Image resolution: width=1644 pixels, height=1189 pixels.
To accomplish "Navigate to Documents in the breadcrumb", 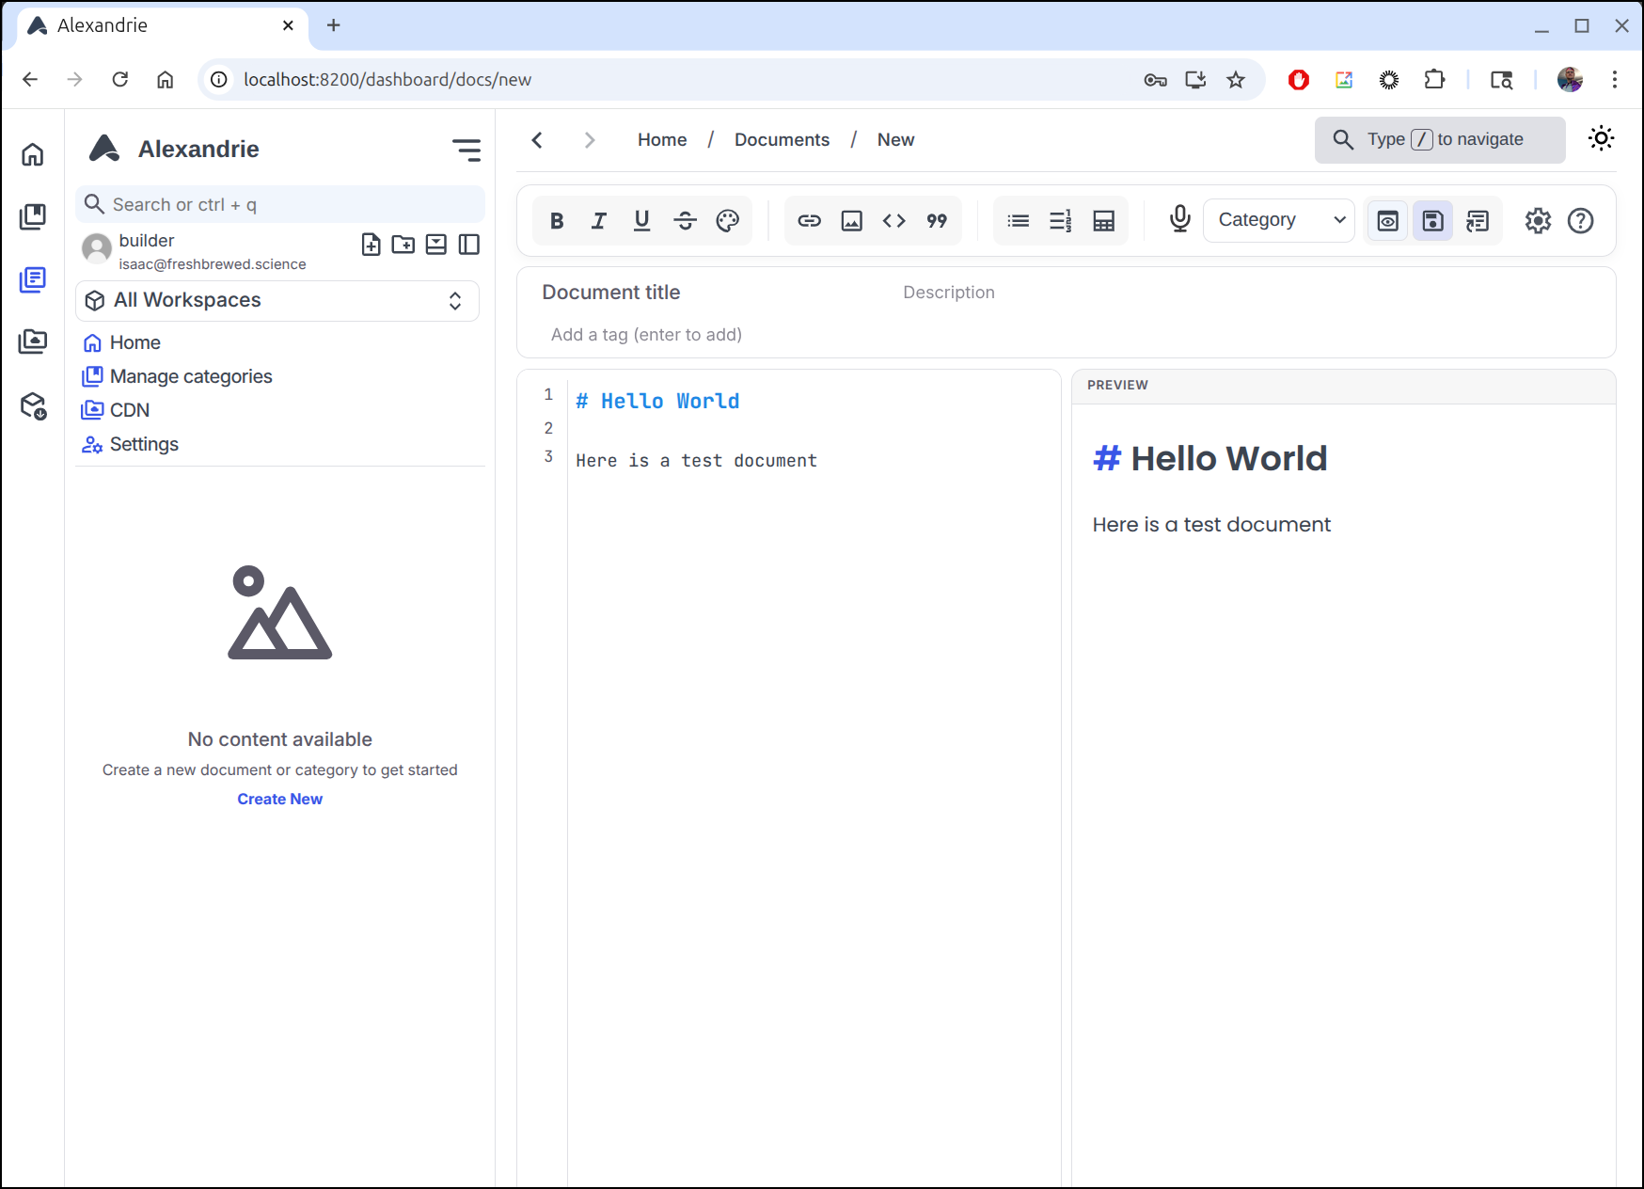I will click(x=782, y=140).
